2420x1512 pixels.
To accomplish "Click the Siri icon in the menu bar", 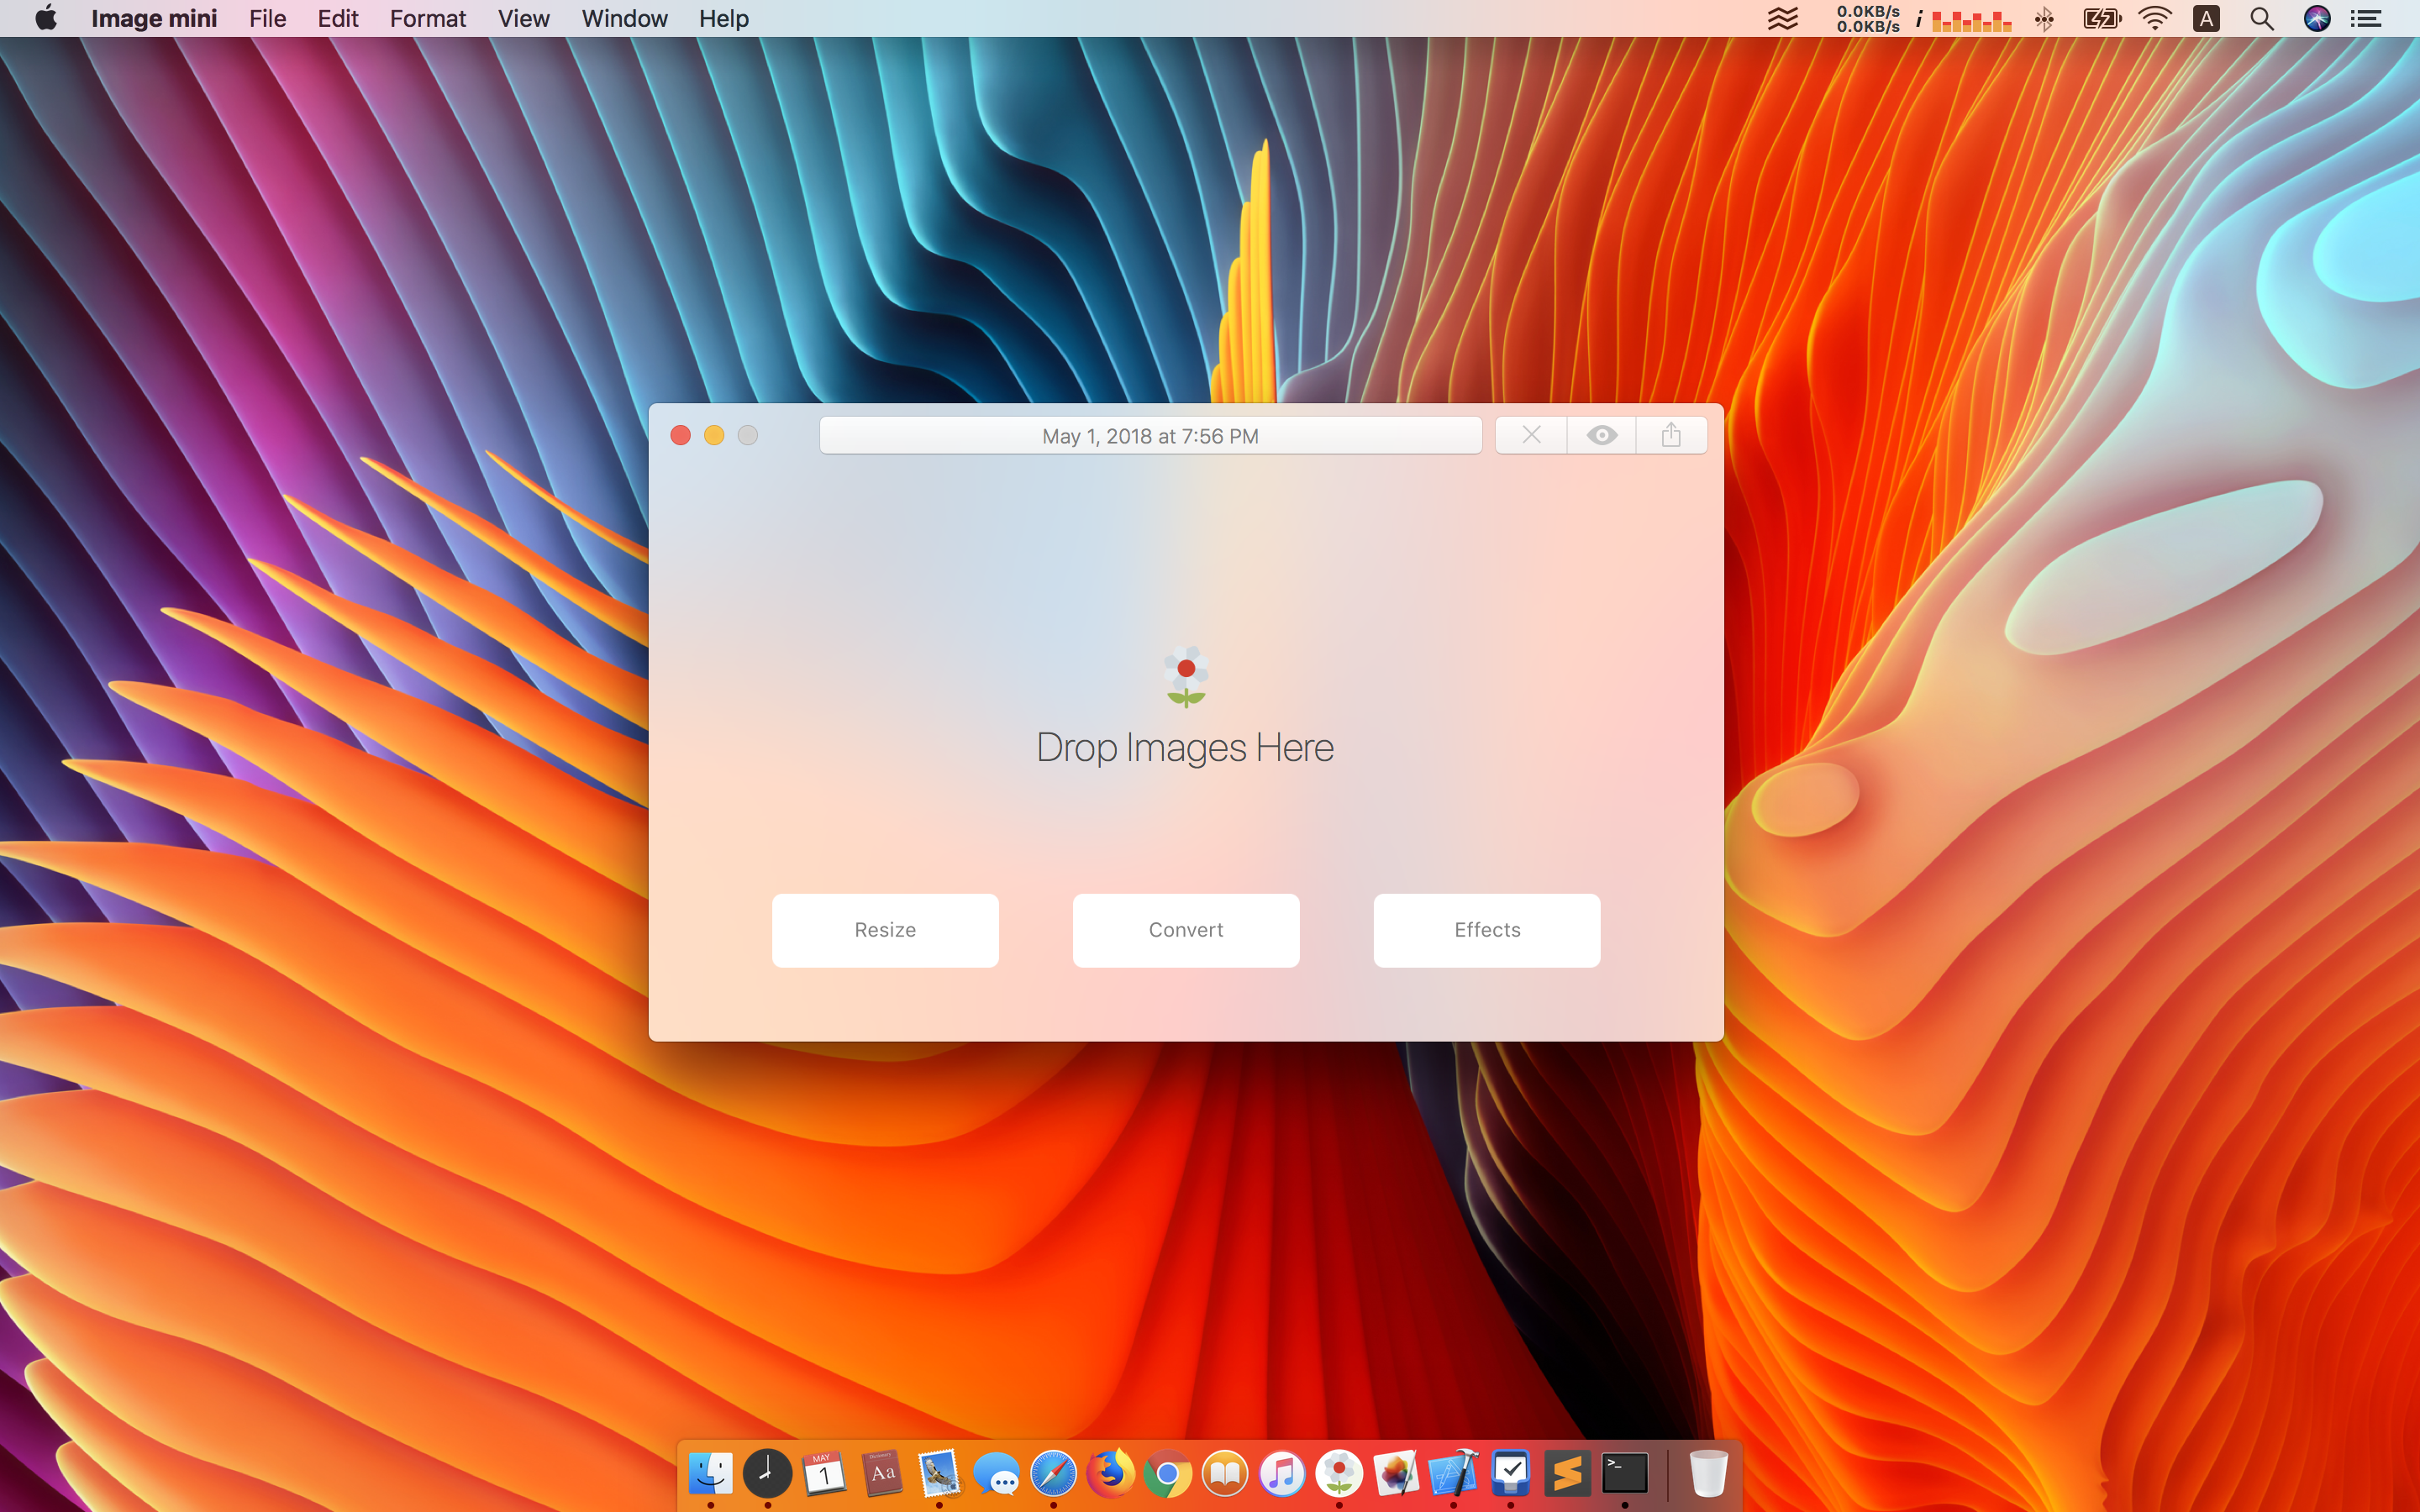I will coord(2316,18).
